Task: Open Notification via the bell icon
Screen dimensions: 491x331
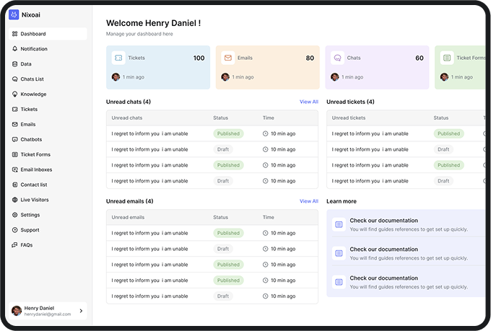Action: click(x=15, y=49)
